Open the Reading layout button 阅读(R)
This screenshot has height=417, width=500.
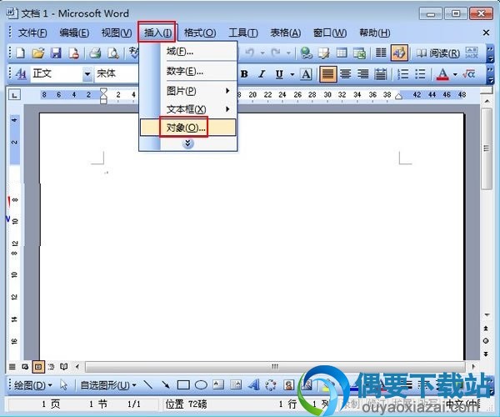point(438,53)
